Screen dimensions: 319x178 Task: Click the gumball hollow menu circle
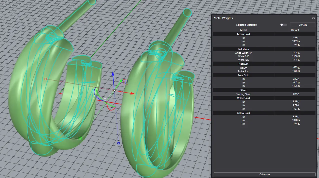tap(105, 100)
